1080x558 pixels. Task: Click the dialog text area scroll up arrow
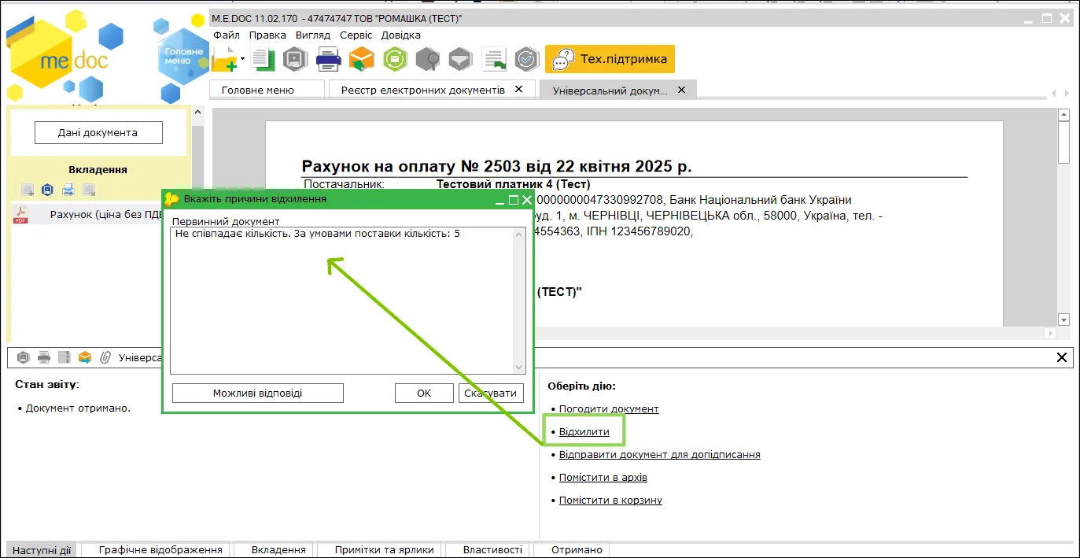(518, 234)
